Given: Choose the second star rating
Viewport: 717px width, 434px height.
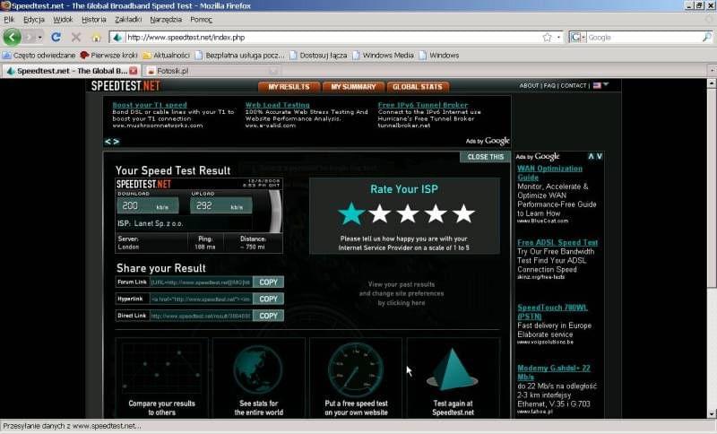Looking at the screenshot, I should (x=380, y=213).
